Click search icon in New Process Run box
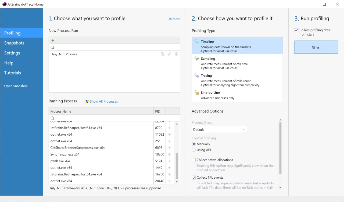Screen dimensions: 344x202 pos(52,47)
